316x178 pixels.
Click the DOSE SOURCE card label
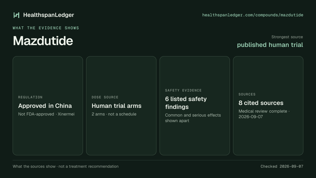point(105,97)
